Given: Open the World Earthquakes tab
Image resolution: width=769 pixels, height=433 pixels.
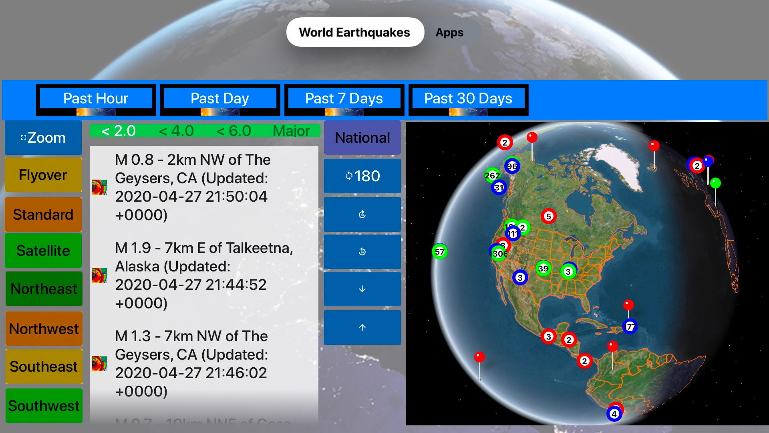Looking at the screenshot, I should (355, 32).
